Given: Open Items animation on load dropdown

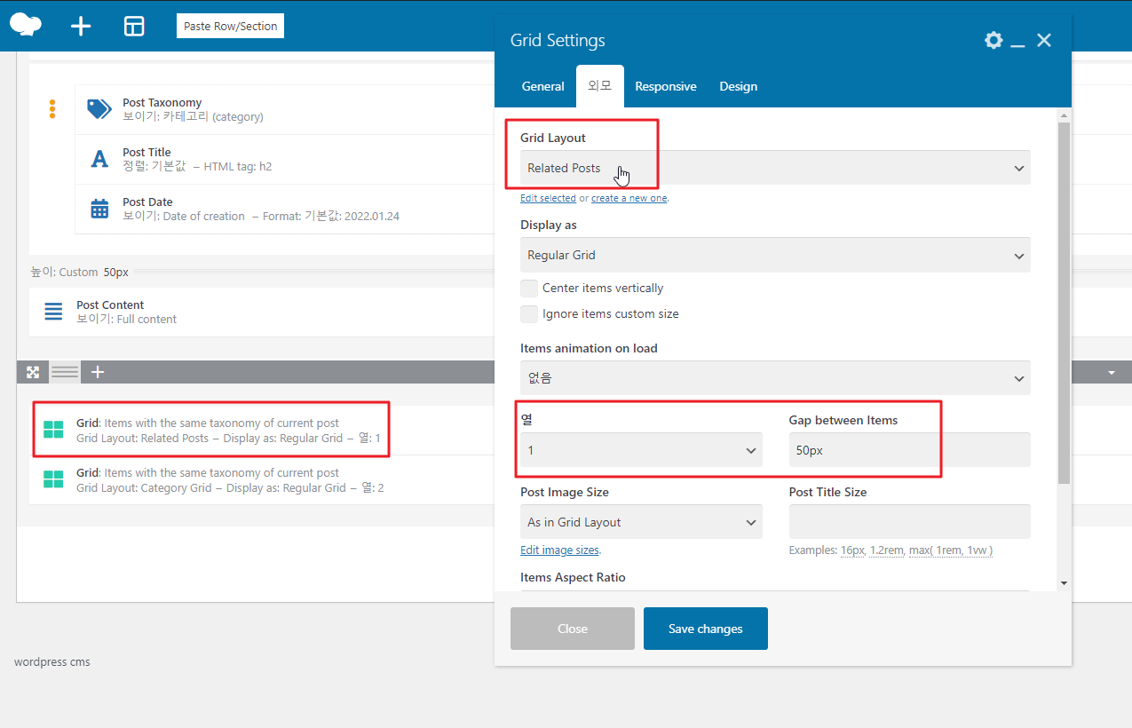Looking at the screenshot, I should coord(775,378).
